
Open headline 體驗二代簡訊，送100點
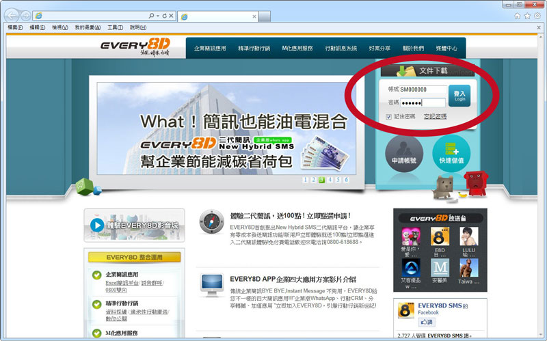point(290,216)
